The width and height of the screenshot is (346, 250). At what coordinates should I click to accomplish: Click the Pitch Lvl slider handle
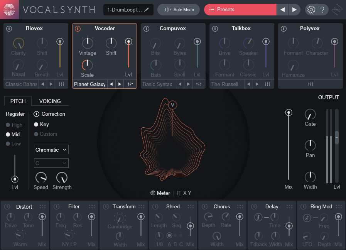[15, 179]
